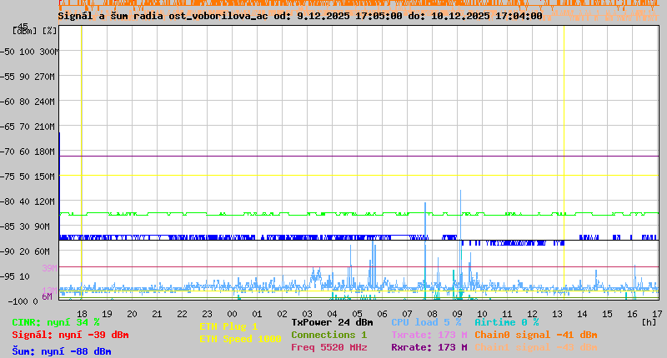Screen dimensions: 667x358
Task: Click the TxPower 24 dBm label
Action: pyautogui.click(x=332, y=322)
